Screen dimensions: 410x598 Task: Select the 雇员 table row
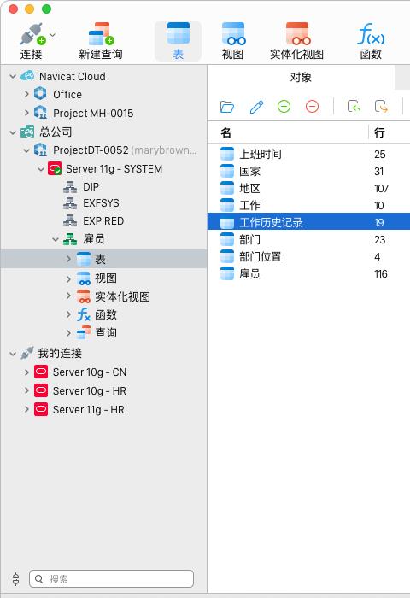tap(308, 274)
